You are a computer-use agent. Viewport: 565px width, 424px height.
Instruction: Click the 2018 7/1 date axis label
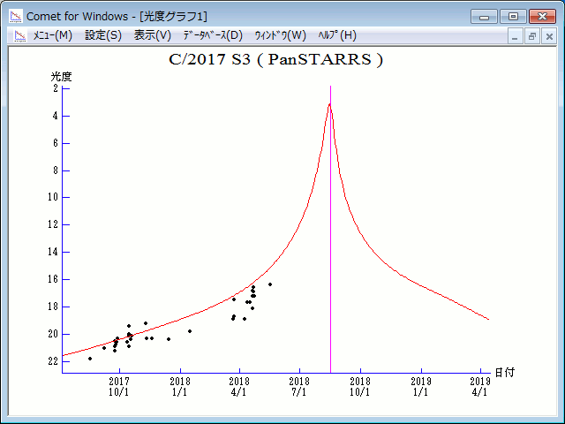tap(299, 386)
